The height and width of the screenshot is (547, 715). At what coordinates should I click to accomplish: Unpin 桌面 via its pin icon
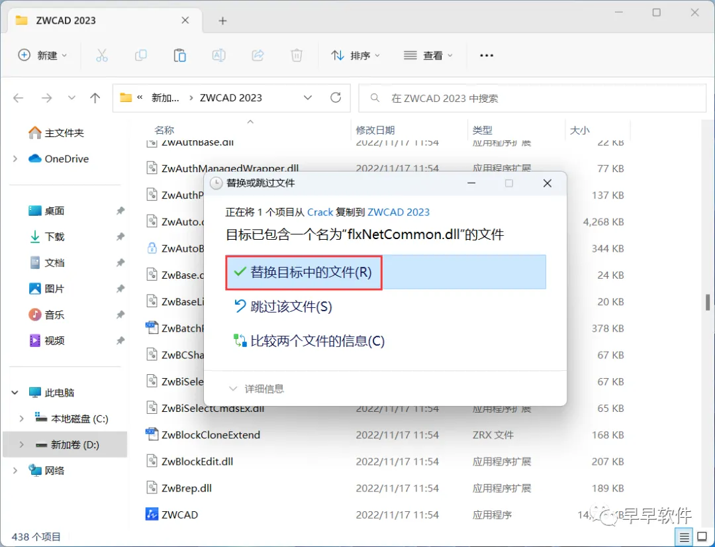click(x=120, y=211)
